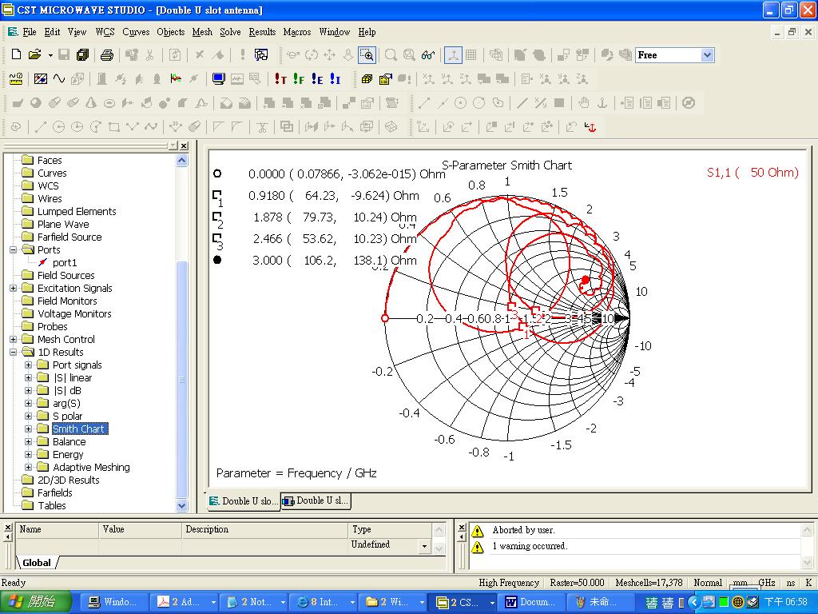Click the Save all icon
The height and width of the screenshot is (614, 818).
pos(82,54)
